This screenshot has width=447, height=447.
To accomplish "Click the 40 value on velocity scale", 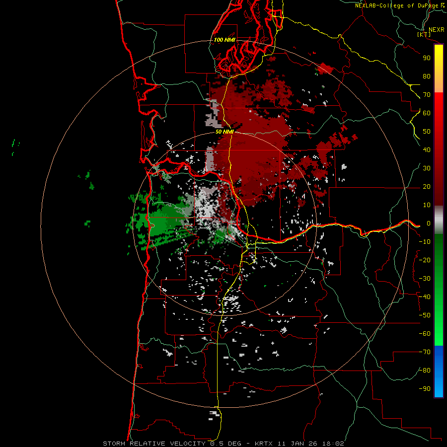I will [x=427, y=150].
